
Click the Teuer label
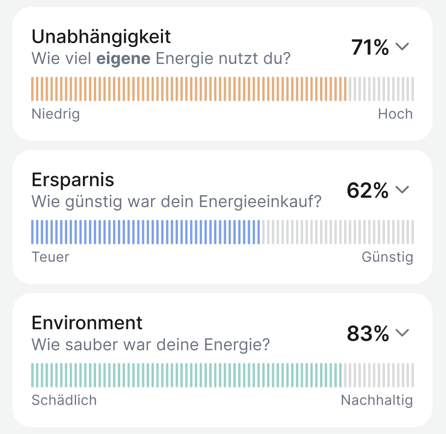click(x=50, y=257)
